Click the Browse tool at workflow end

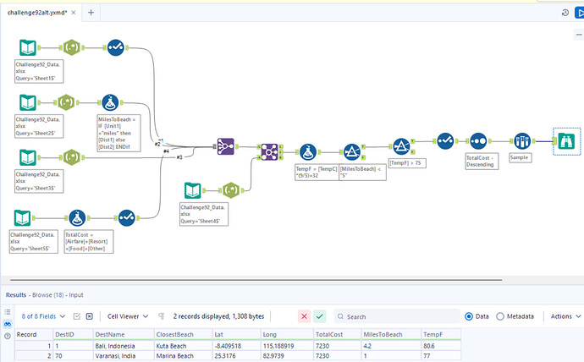pyautogui.click(x=565, y=140)
